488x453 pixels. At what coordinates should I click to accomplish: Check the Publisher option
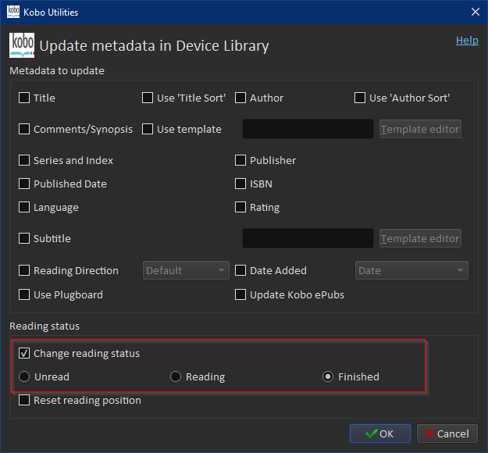[x=241, y=161]
